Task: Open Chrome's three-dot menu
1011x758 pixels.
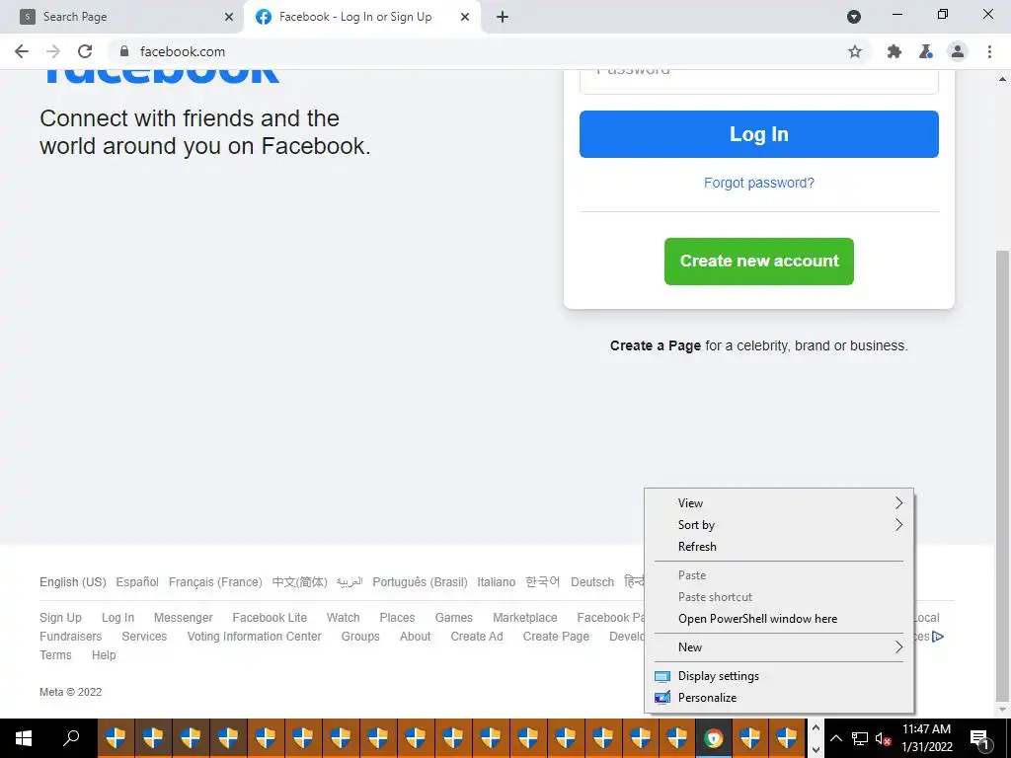Action: [989, 51]
